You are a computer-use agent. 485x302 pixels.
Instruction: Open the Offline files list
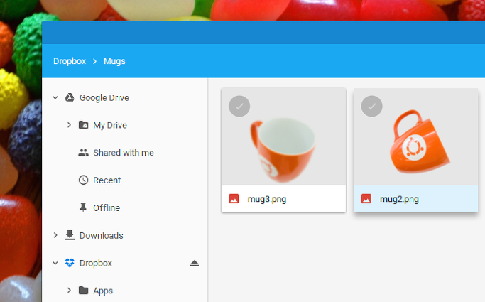(107, 207)
